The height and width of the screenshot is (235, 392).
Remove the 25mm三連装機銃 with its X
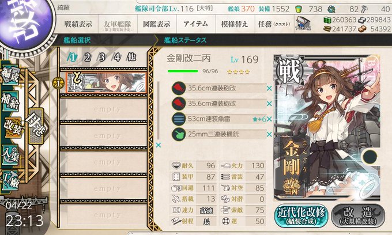coord(269,134)
